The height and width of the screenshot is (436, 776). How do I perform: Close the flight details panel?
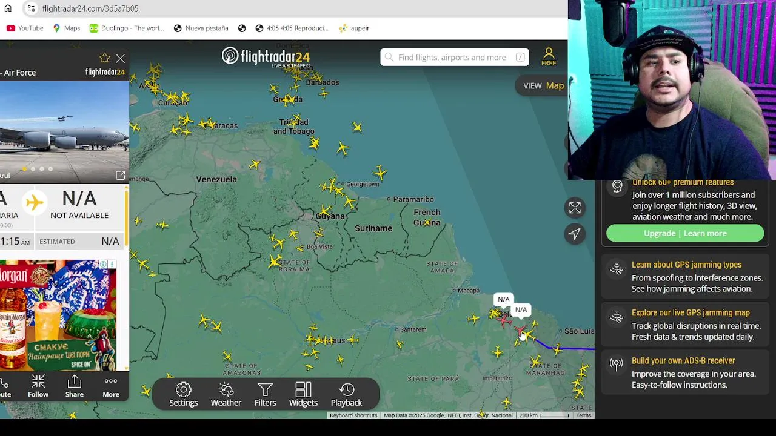tap(121, 58)
